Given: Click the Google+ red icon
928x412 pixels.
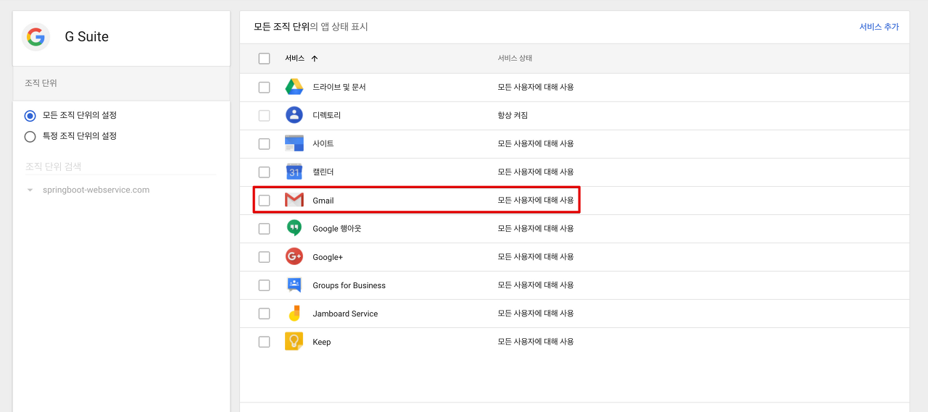Looking at the screenshot, I should 294,256.
